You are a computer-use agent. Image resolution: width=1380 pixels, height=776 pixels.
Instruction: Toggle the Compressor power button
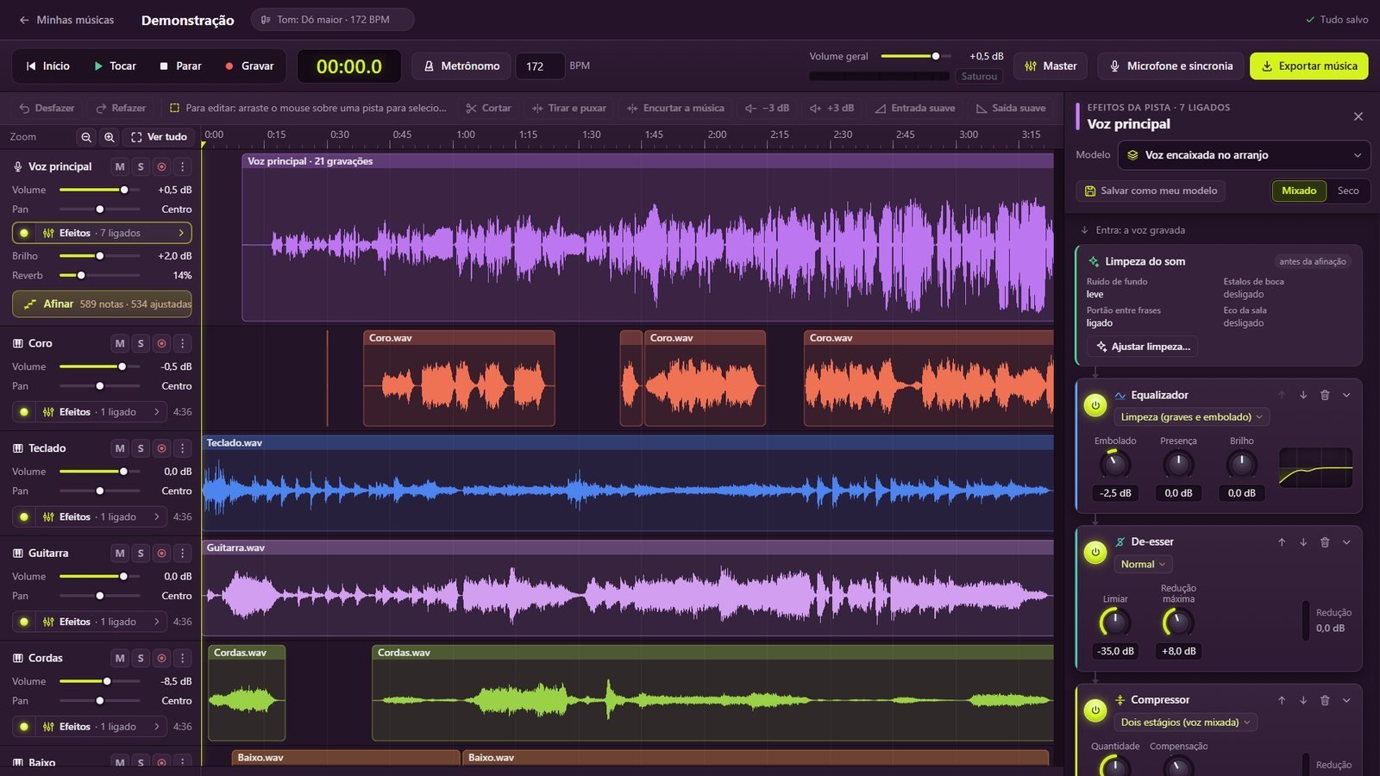[x=1095, y=710]
